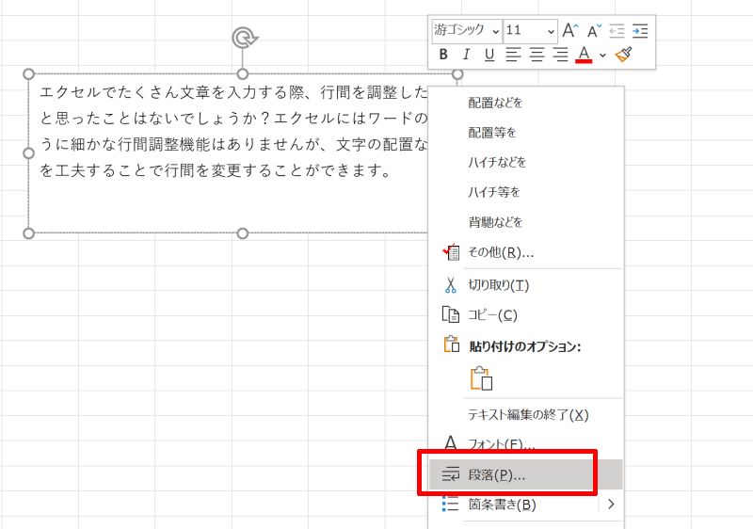The image size is (753, 529).
Task: Open 段落(P)... paragraph dialog
Action: point(526,474)
